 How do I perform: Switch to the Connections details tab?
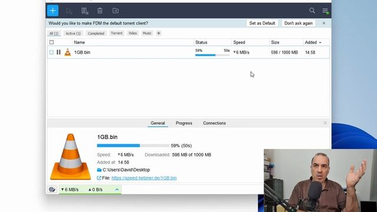click(214, 123)
